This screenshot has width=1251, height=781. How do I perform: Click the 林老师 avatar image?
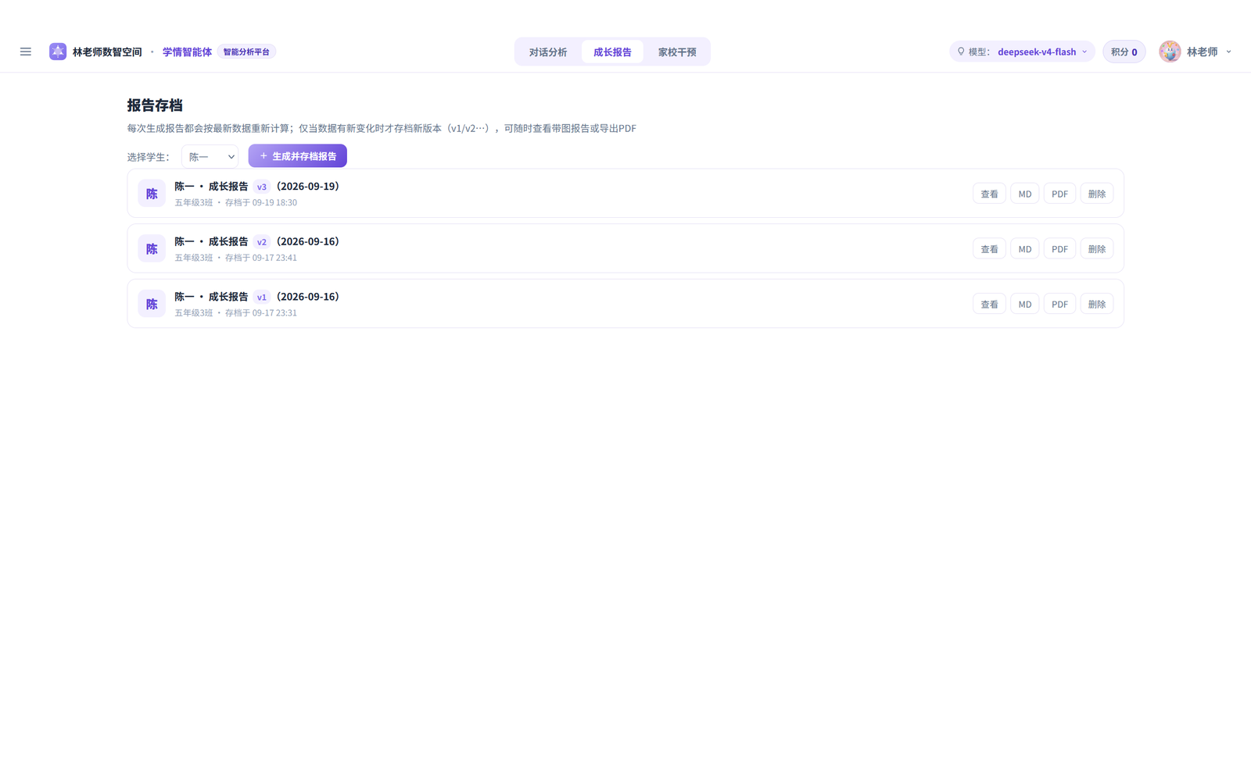(1170, 52)
